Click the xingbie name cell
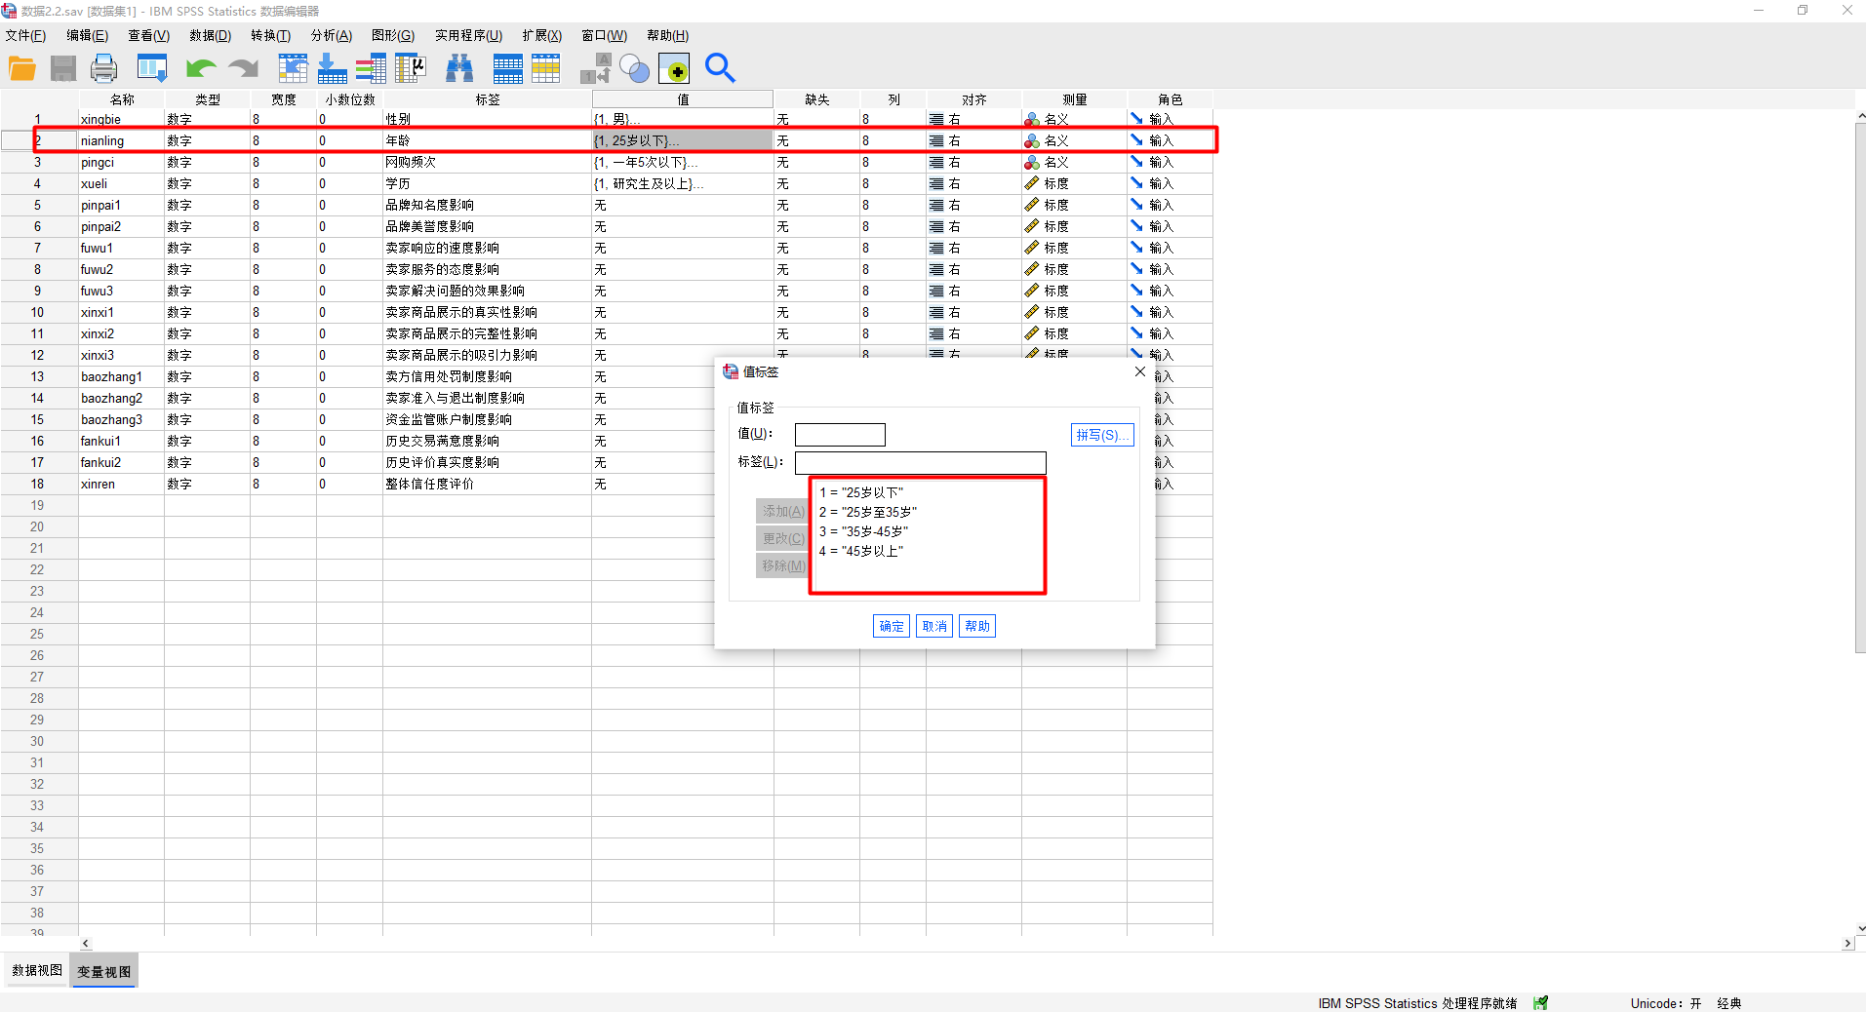The width and height of the screenshot is (1866, 1012). (121, 119)
